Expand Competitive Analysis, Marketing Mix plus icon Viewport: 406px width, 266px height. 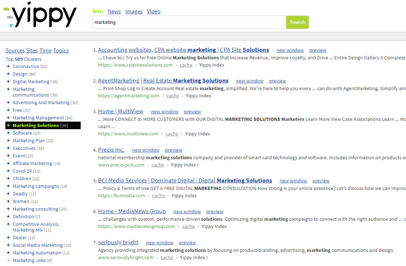[8, 224]
